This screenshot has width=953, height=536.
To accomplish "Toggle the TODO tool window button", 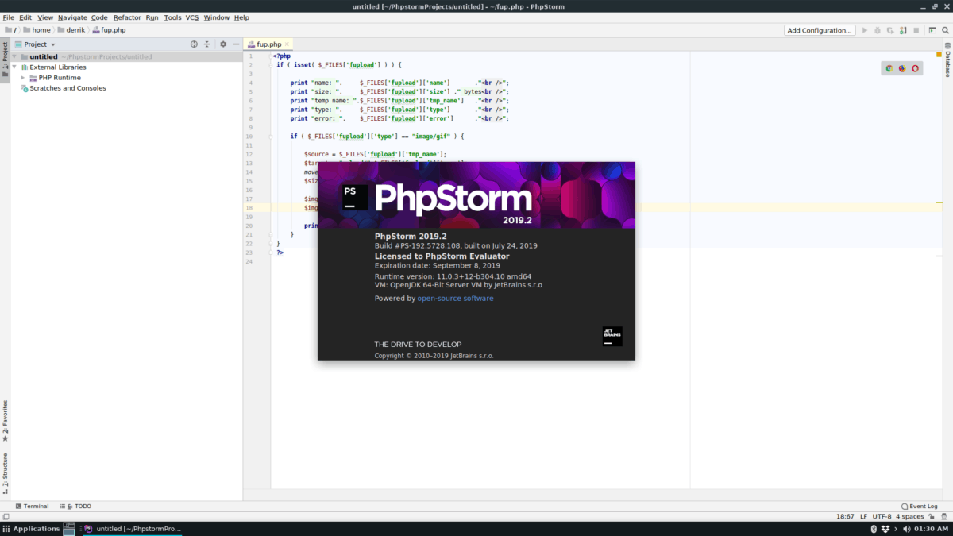I will [75, 506].
